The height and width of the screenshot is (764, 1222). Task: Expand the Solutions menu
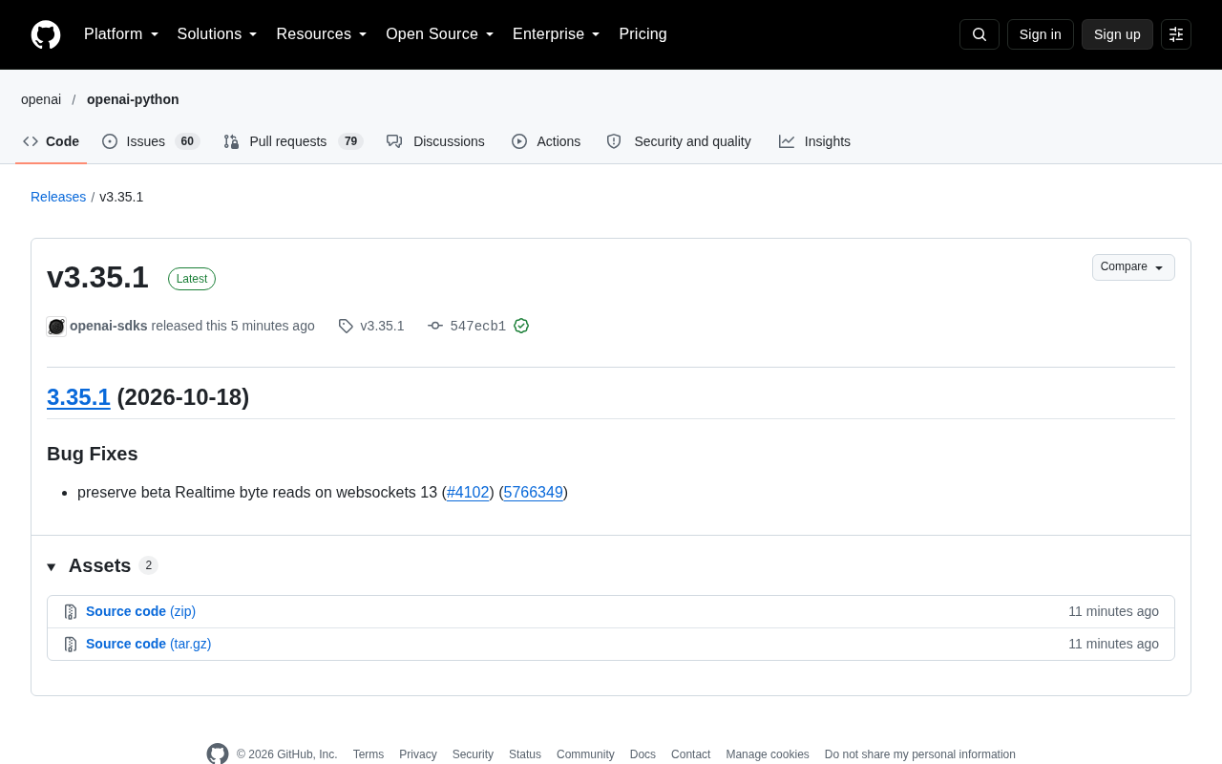coord(218,34)
